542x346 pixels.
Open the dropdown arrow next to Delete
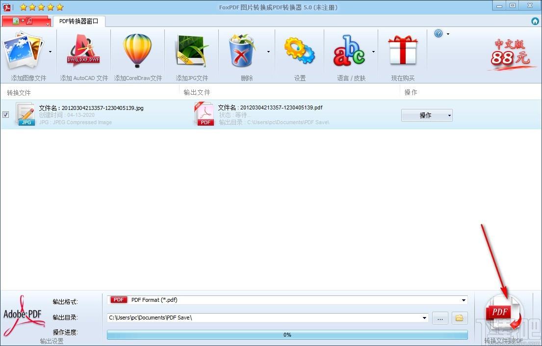point(268,52)
